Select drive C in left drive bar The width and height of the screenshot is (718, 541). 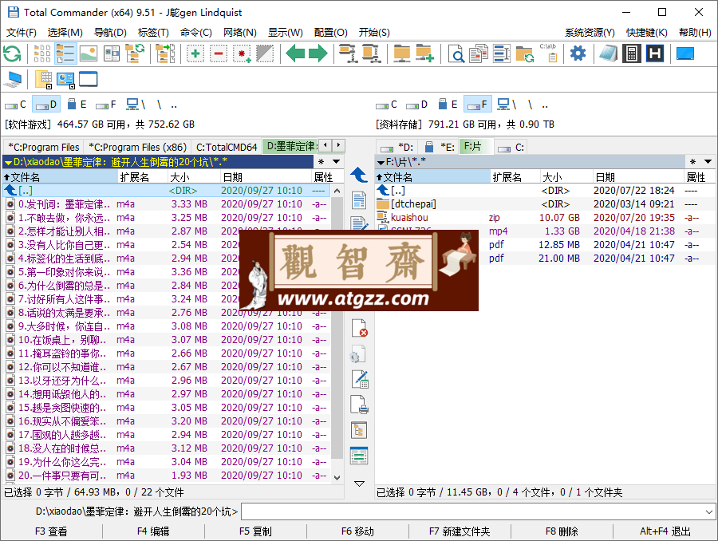tap(16, 105)
